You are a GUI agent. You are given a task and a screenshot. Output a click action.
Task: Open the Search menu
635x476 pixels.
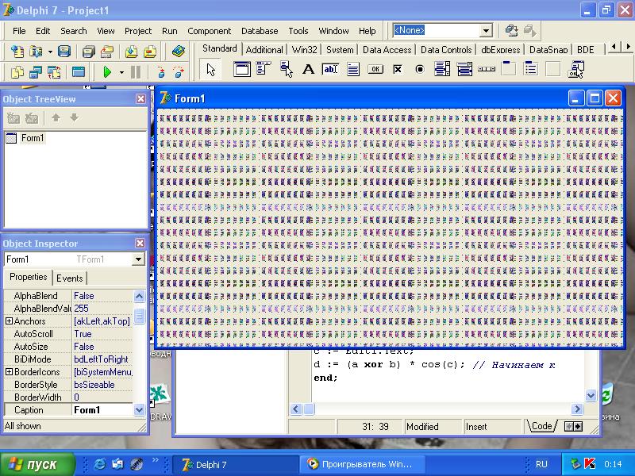click(74, 31)
